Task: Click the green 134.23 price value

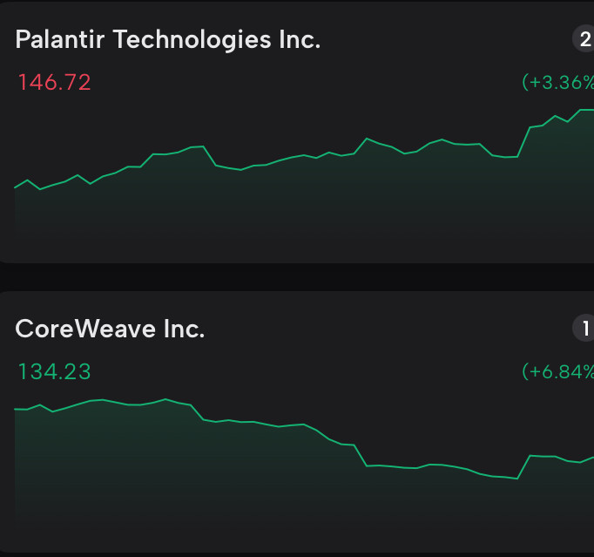Action: [54, 372]
